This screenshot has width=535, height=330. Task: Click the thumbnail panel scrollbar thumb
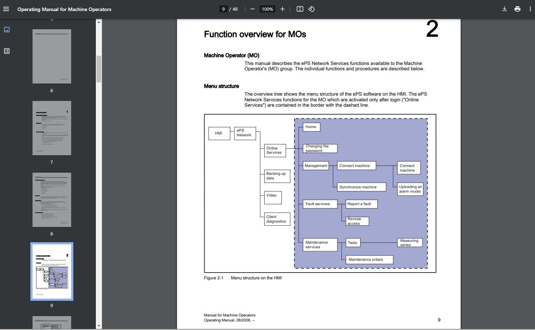point(99,69)
